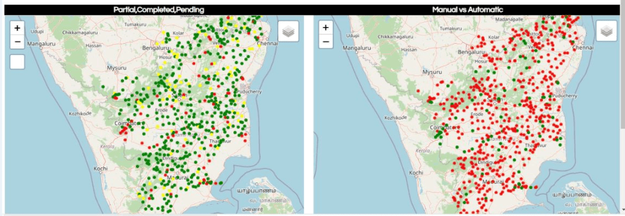
Task: Click the Manual vs Automatic panel title
Action: (x=467, y=10)
